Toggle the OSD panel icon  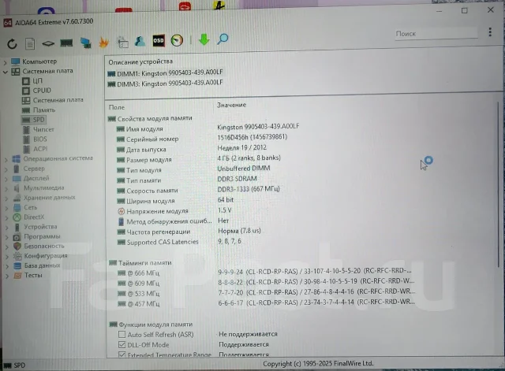[159, 40]
